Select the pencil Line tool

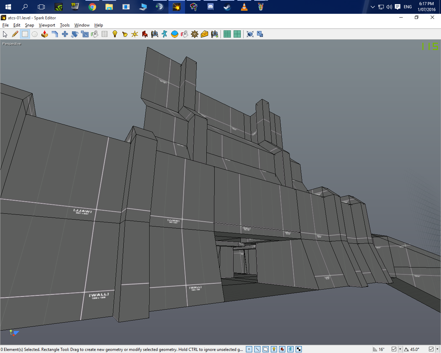coord(15,34)
